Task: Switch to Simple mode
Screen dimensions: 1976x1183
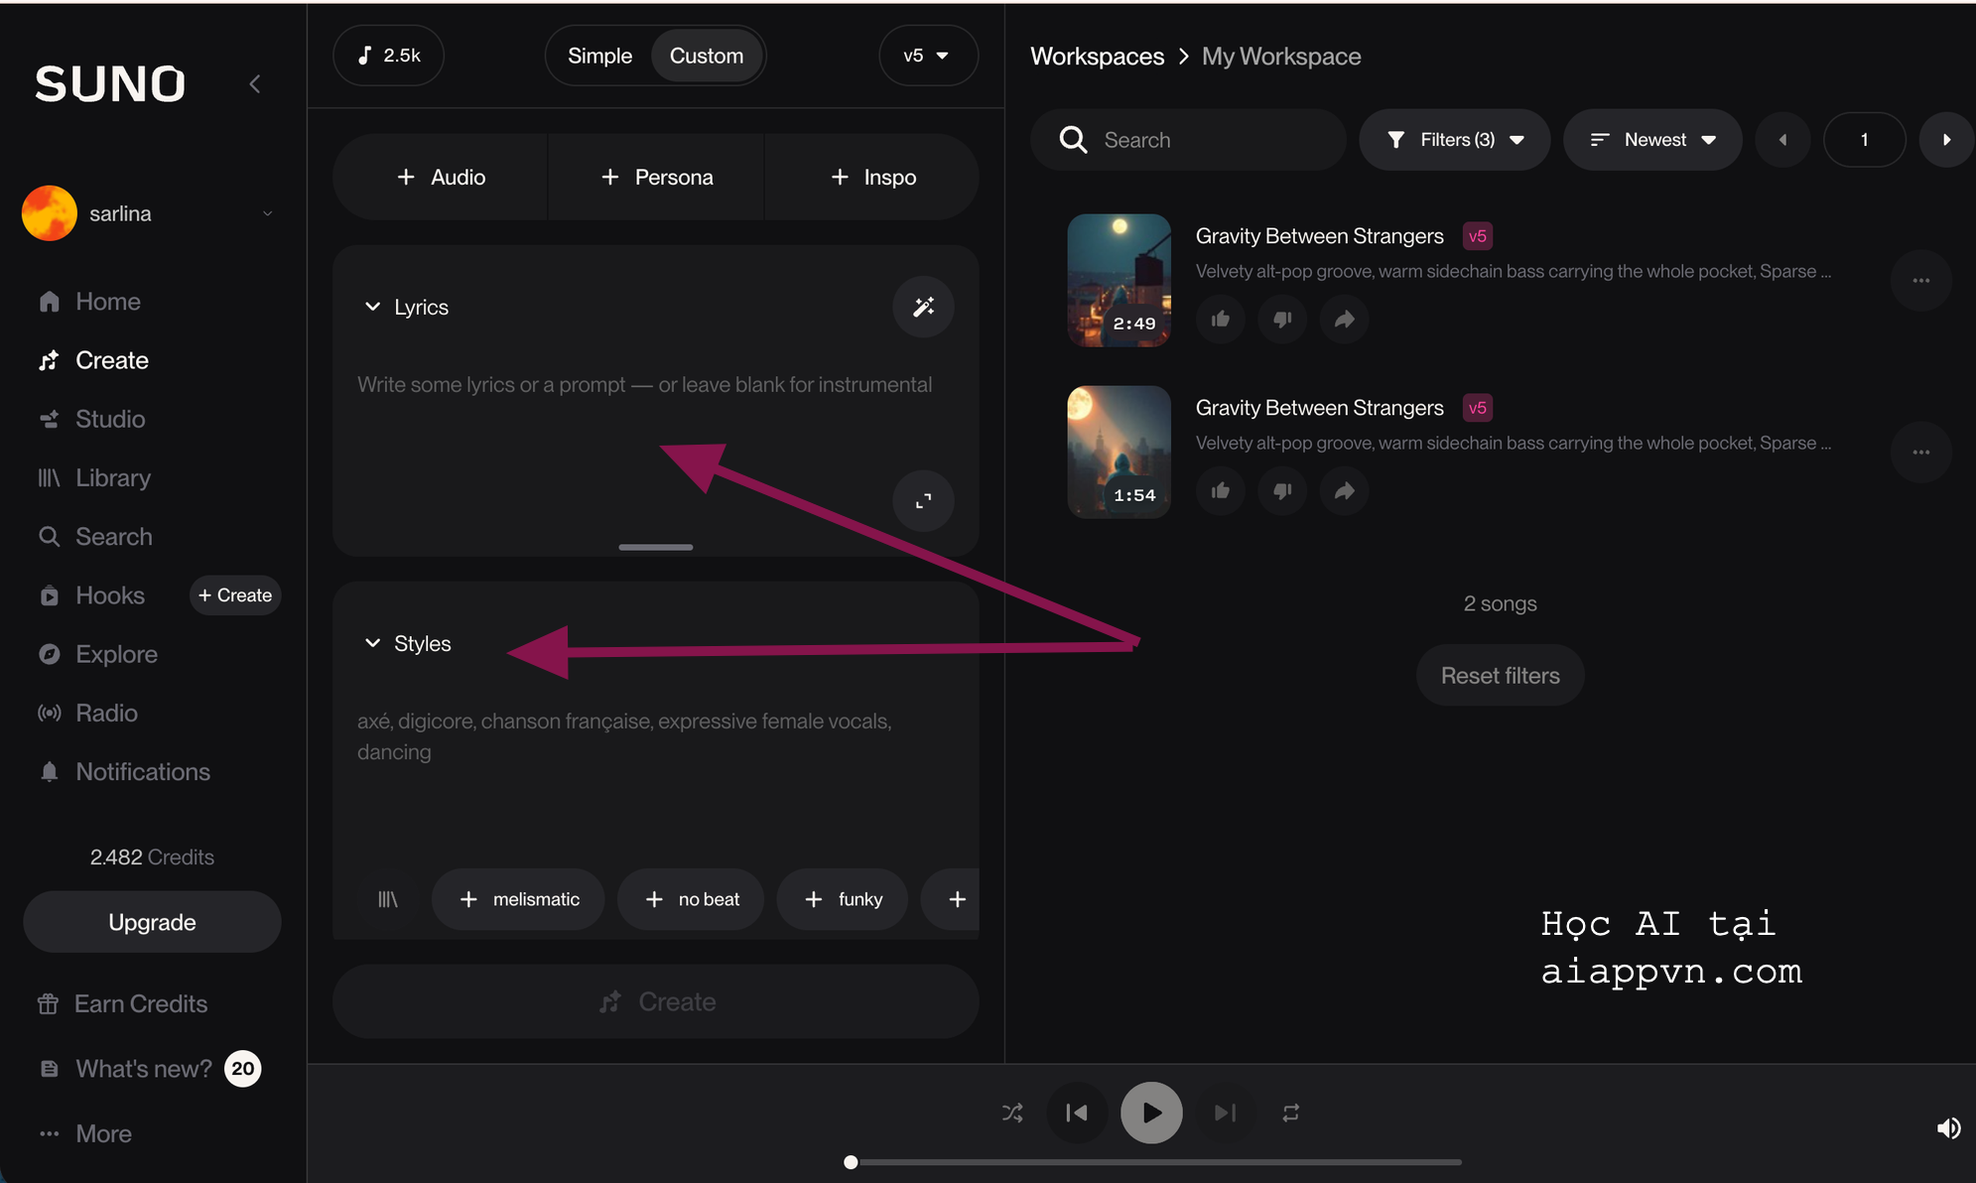Action: 599,56
